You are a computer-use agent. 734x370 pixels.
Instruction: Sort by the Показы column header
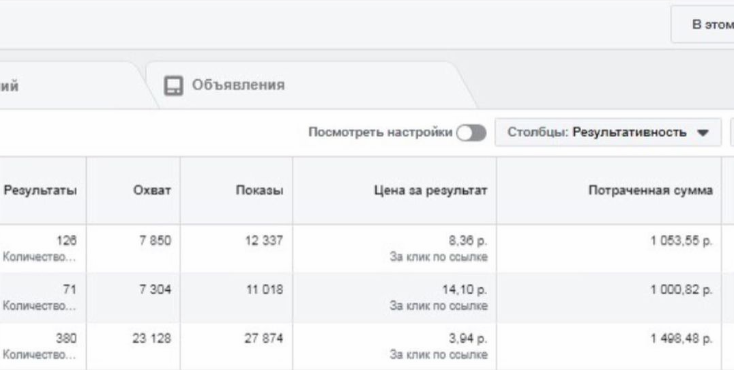tap(259, 190)
